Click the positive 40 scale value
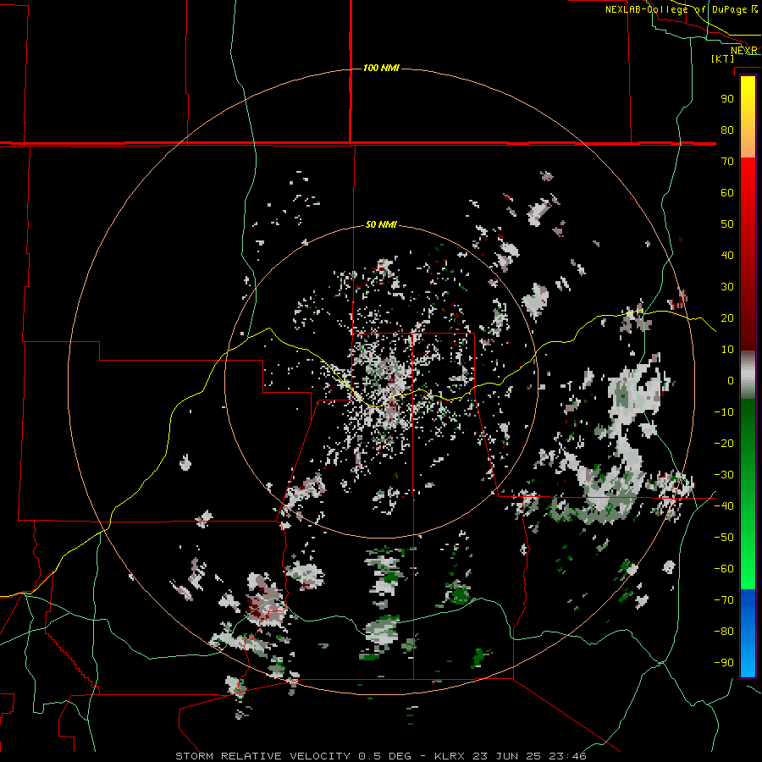This screenshot has height=762, width=762. (x=727, y=255)
